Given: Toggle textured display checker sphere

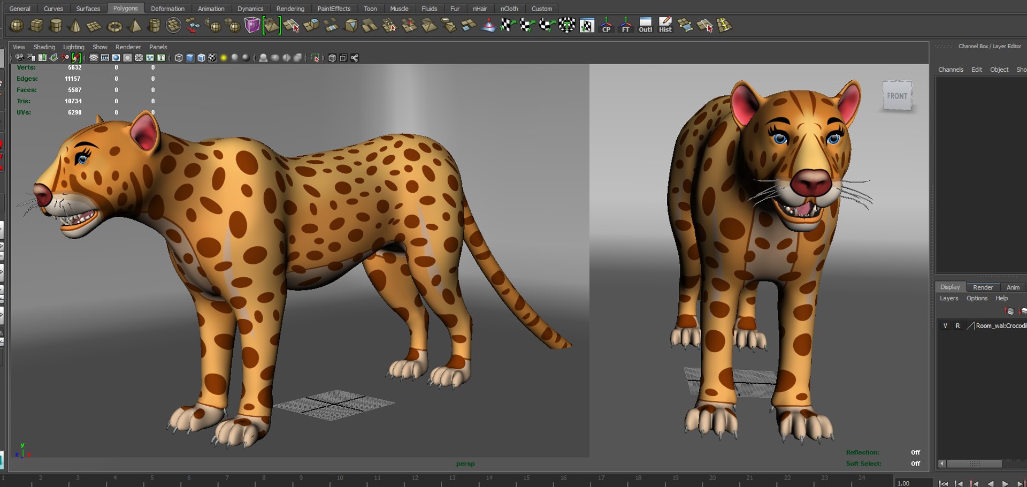Looking at the screenshot, I should coord(212,58).
